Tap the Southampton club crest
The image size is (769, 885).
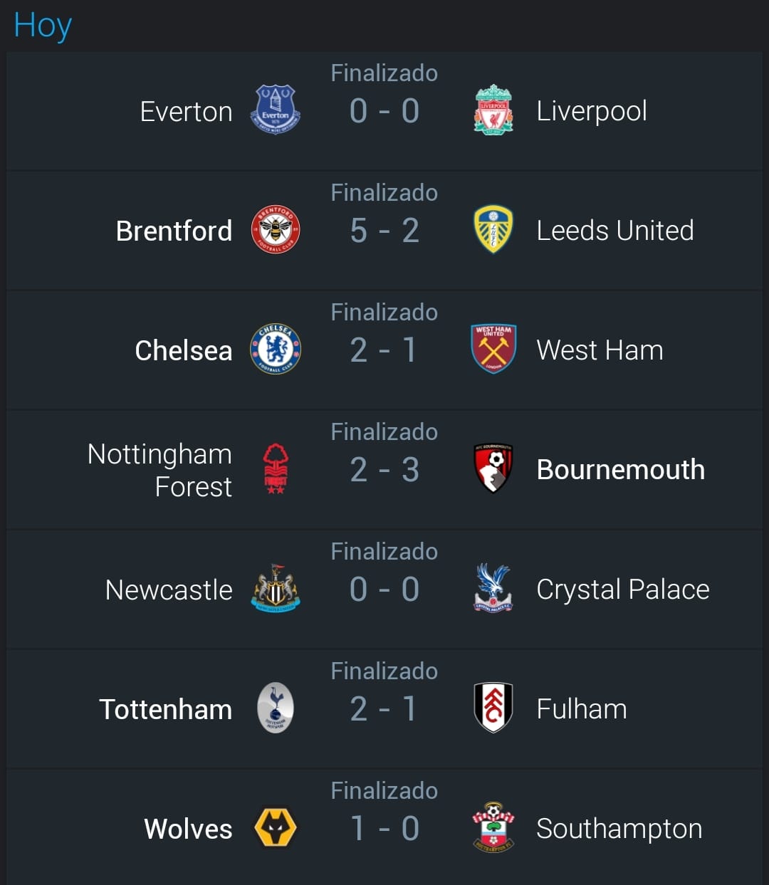[x=493, y=828]
